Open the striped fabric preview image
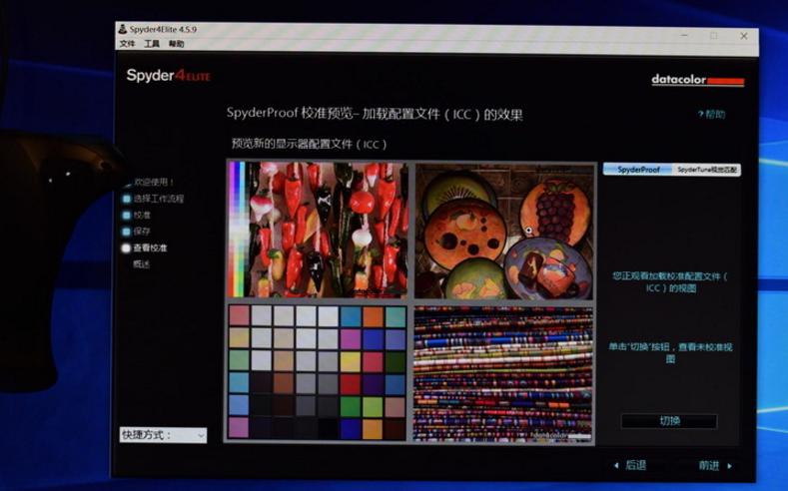 coord(503,374)
